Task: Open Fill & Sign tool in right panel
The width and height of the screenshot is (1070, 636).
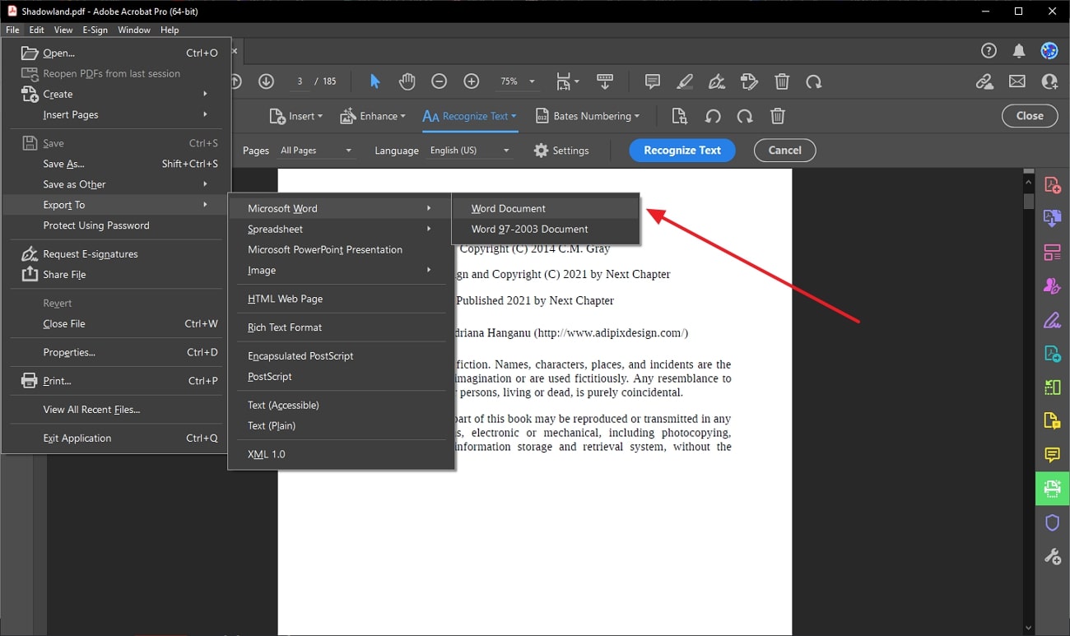Action: (x=1052, y=320)
